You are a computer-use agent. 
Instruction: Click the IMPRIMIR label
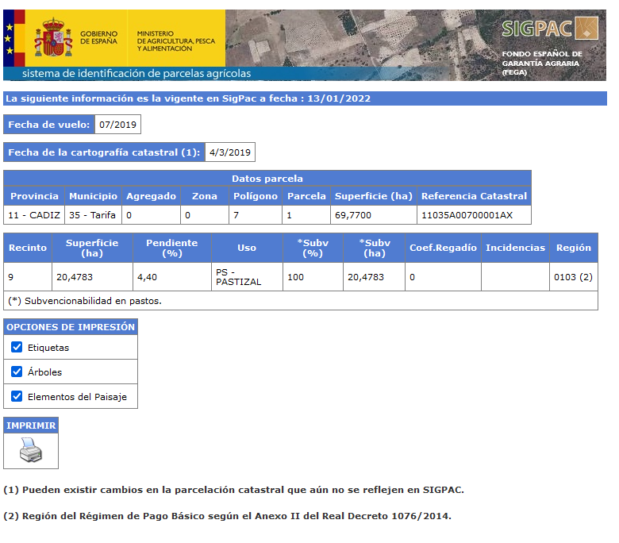point(31,426)
